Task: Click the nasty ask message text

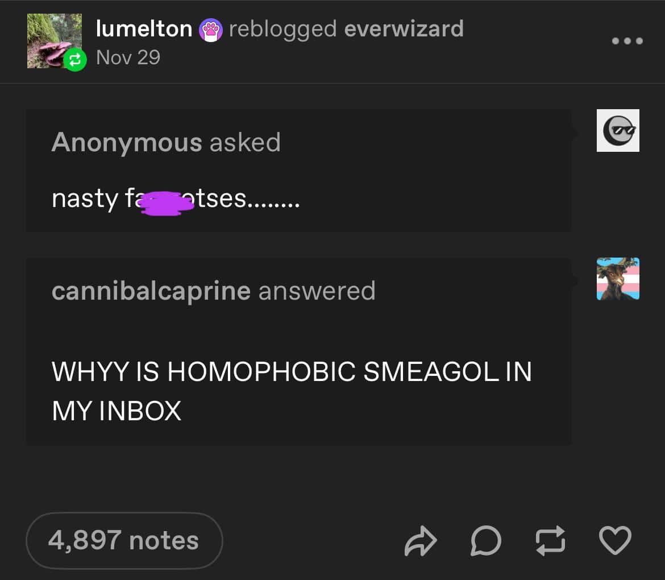Action: pos(176,198)
